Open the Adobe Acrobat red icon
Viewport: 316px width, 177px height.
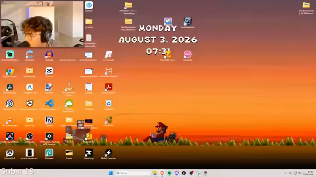point(109,87)
